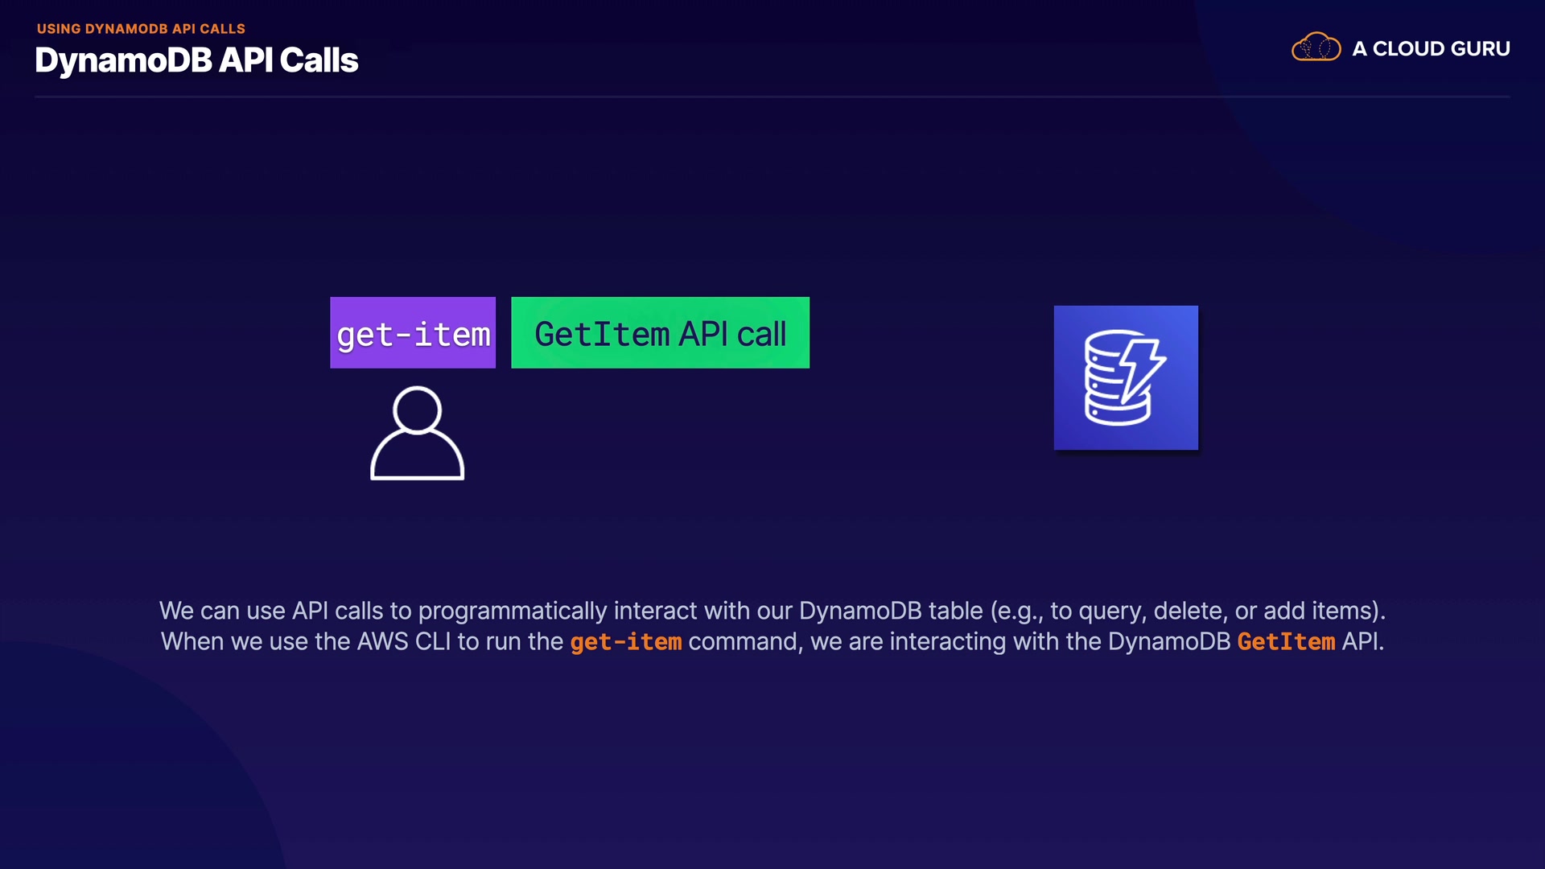Click the orange 'get-item' word in paragraph
The image size is (1545, 869).
click(x=625, y=642)
